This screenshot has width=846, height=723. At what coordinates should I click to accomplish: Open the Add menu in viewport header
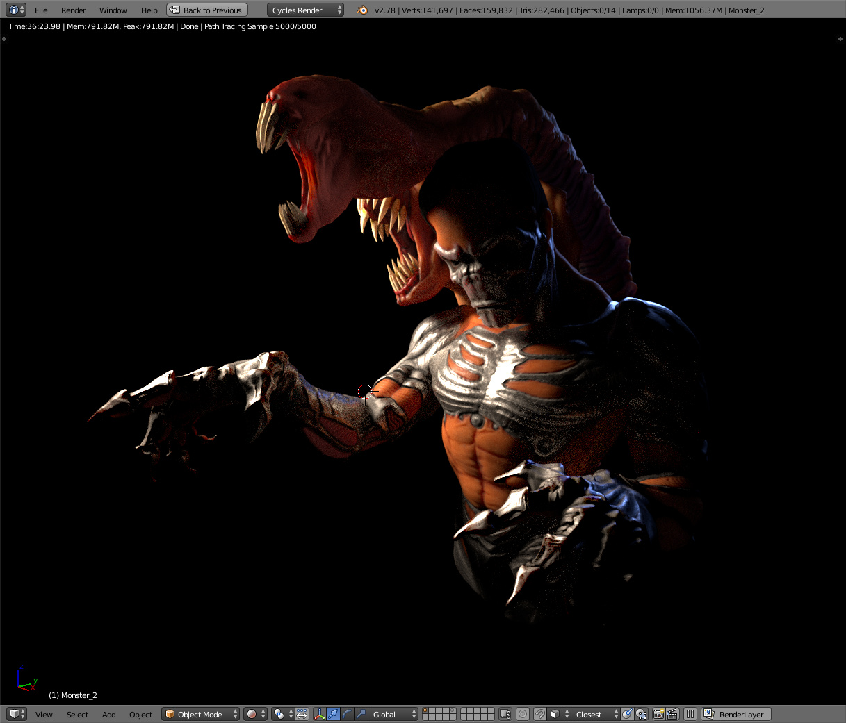[x=109, y=715]
